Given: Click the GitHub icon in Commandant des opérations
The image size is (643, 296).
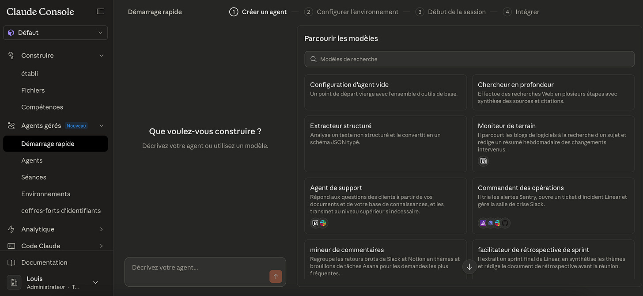Looking at the screenshot, I should tap(506, 223).
